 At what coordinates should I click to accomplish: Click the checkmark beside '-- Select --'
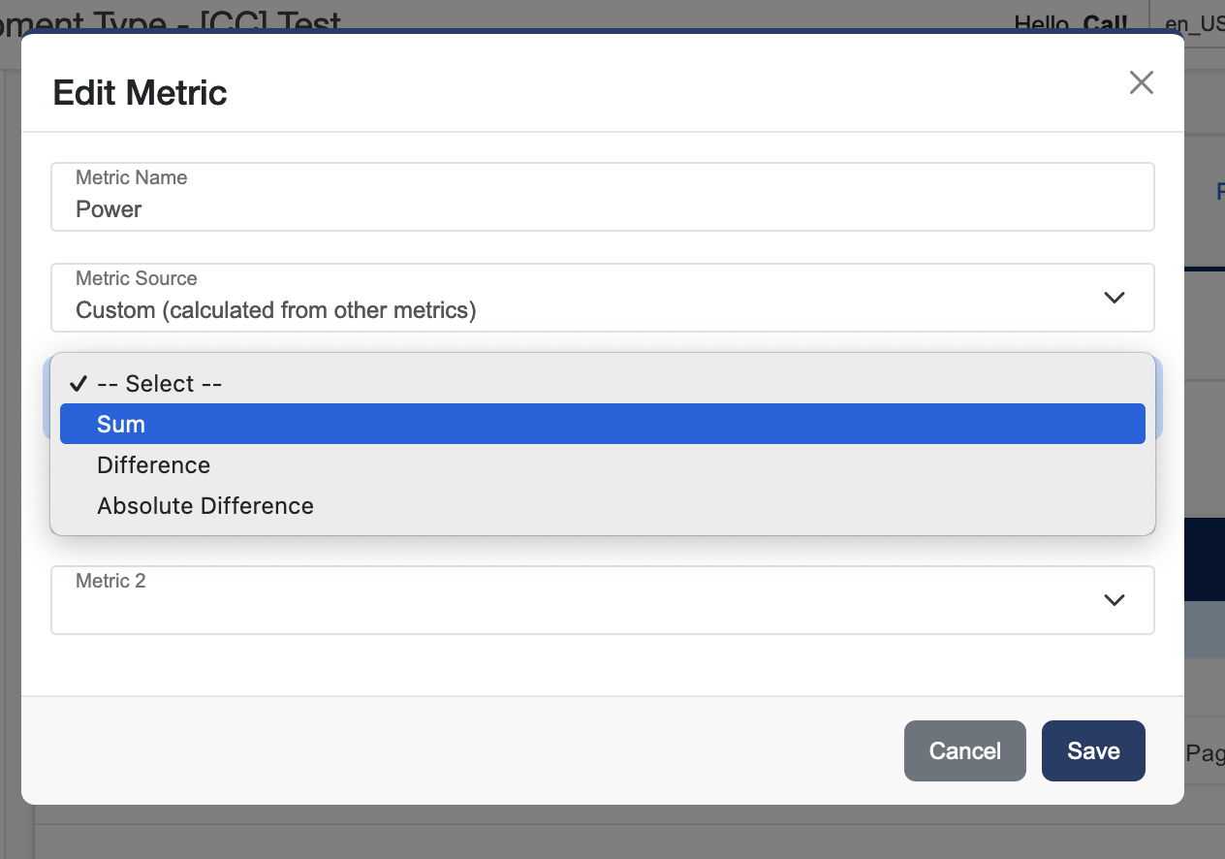(x=79, y=384)
